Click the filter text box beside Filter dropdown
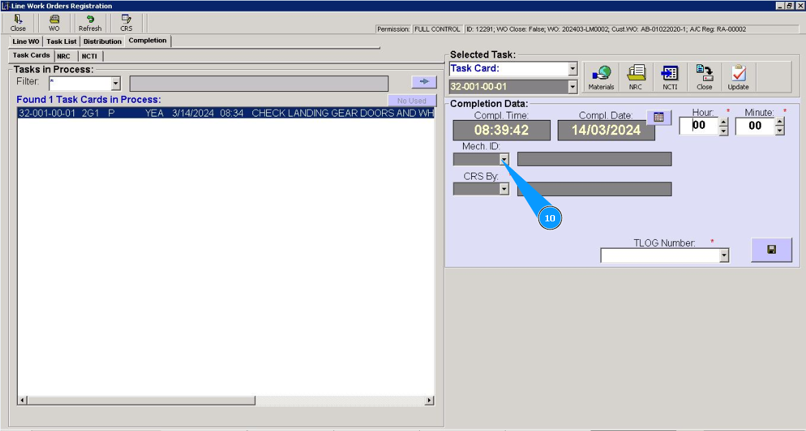Screen dimensions: 806x431 coord(259,84)
